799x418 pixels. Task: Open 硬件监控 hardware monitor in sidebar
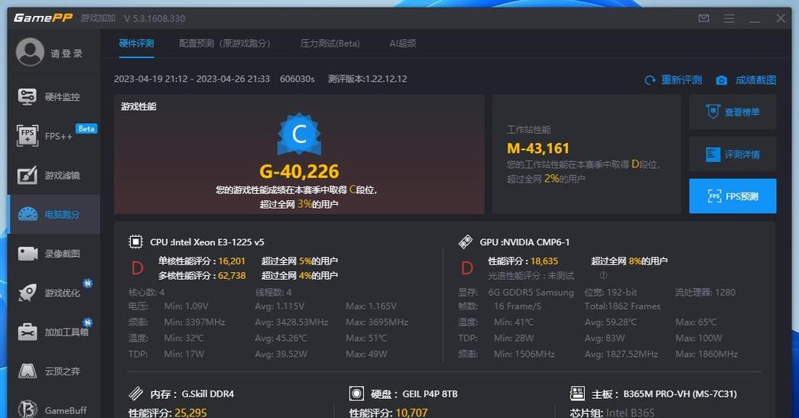(54, 97)
